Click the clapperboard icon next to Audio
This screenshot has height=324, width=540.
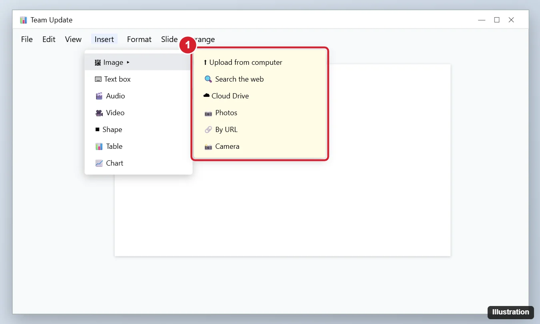[x=99, y=96]
